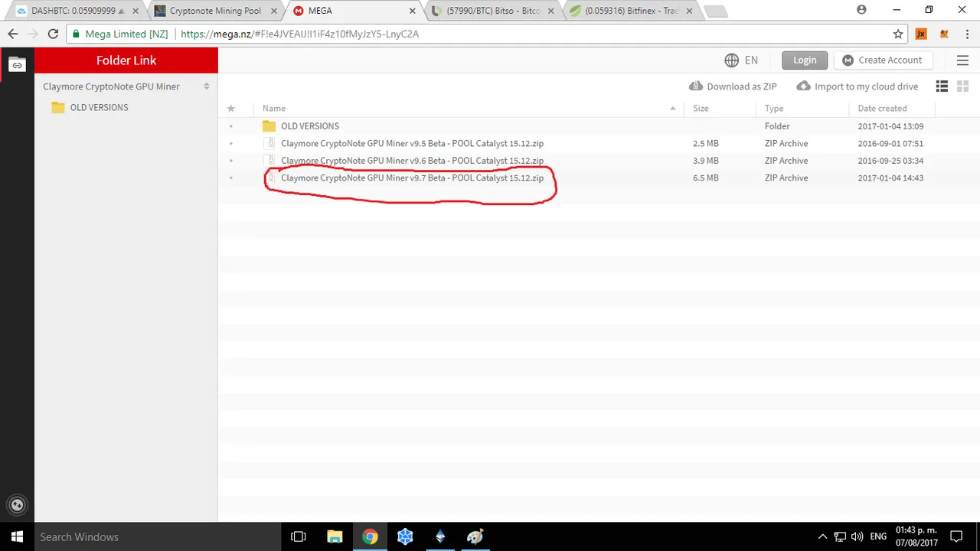Open a new browser tab
980x551 pixels.
[716, 11]
